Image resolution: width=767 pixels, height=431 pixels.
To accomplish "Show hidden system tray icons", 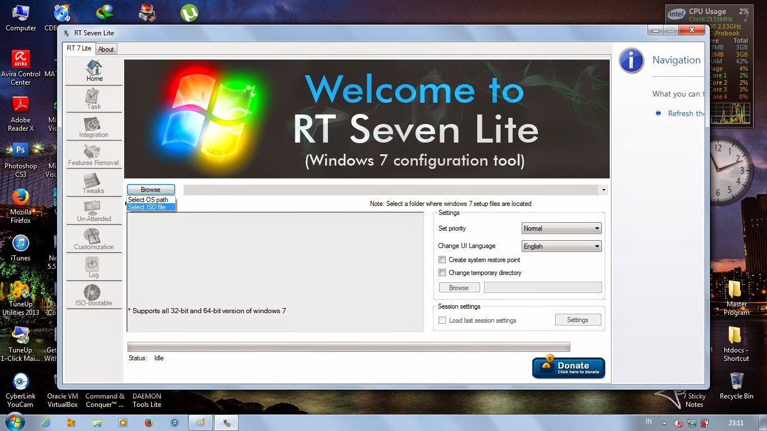I will pos(665,423).
